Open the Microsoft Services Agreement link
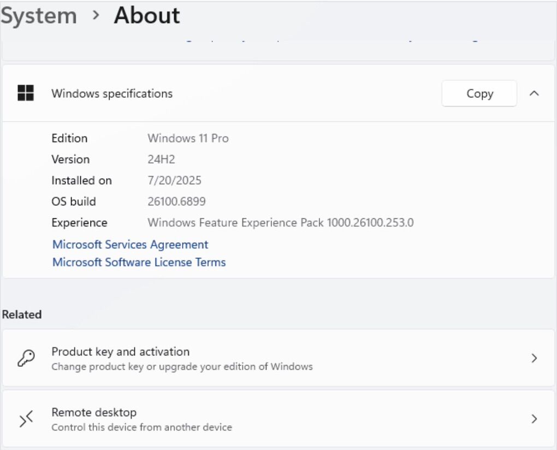Screen dimensions: 557x450 [x=130, y=245]
